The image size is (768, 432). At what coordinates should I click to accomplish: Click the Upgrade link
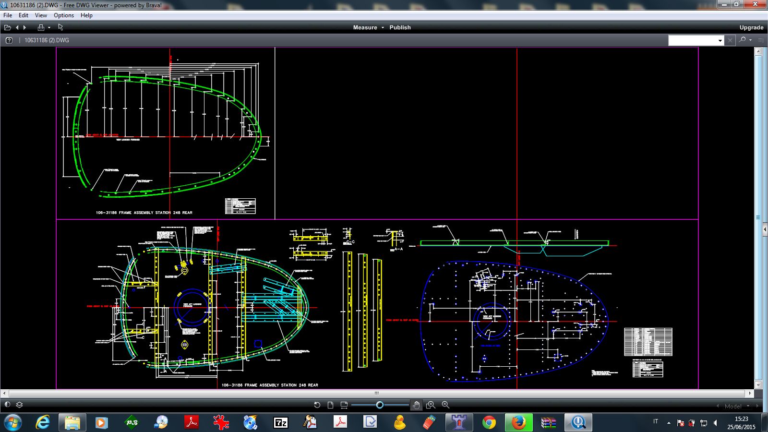click(x=751, y=27)
